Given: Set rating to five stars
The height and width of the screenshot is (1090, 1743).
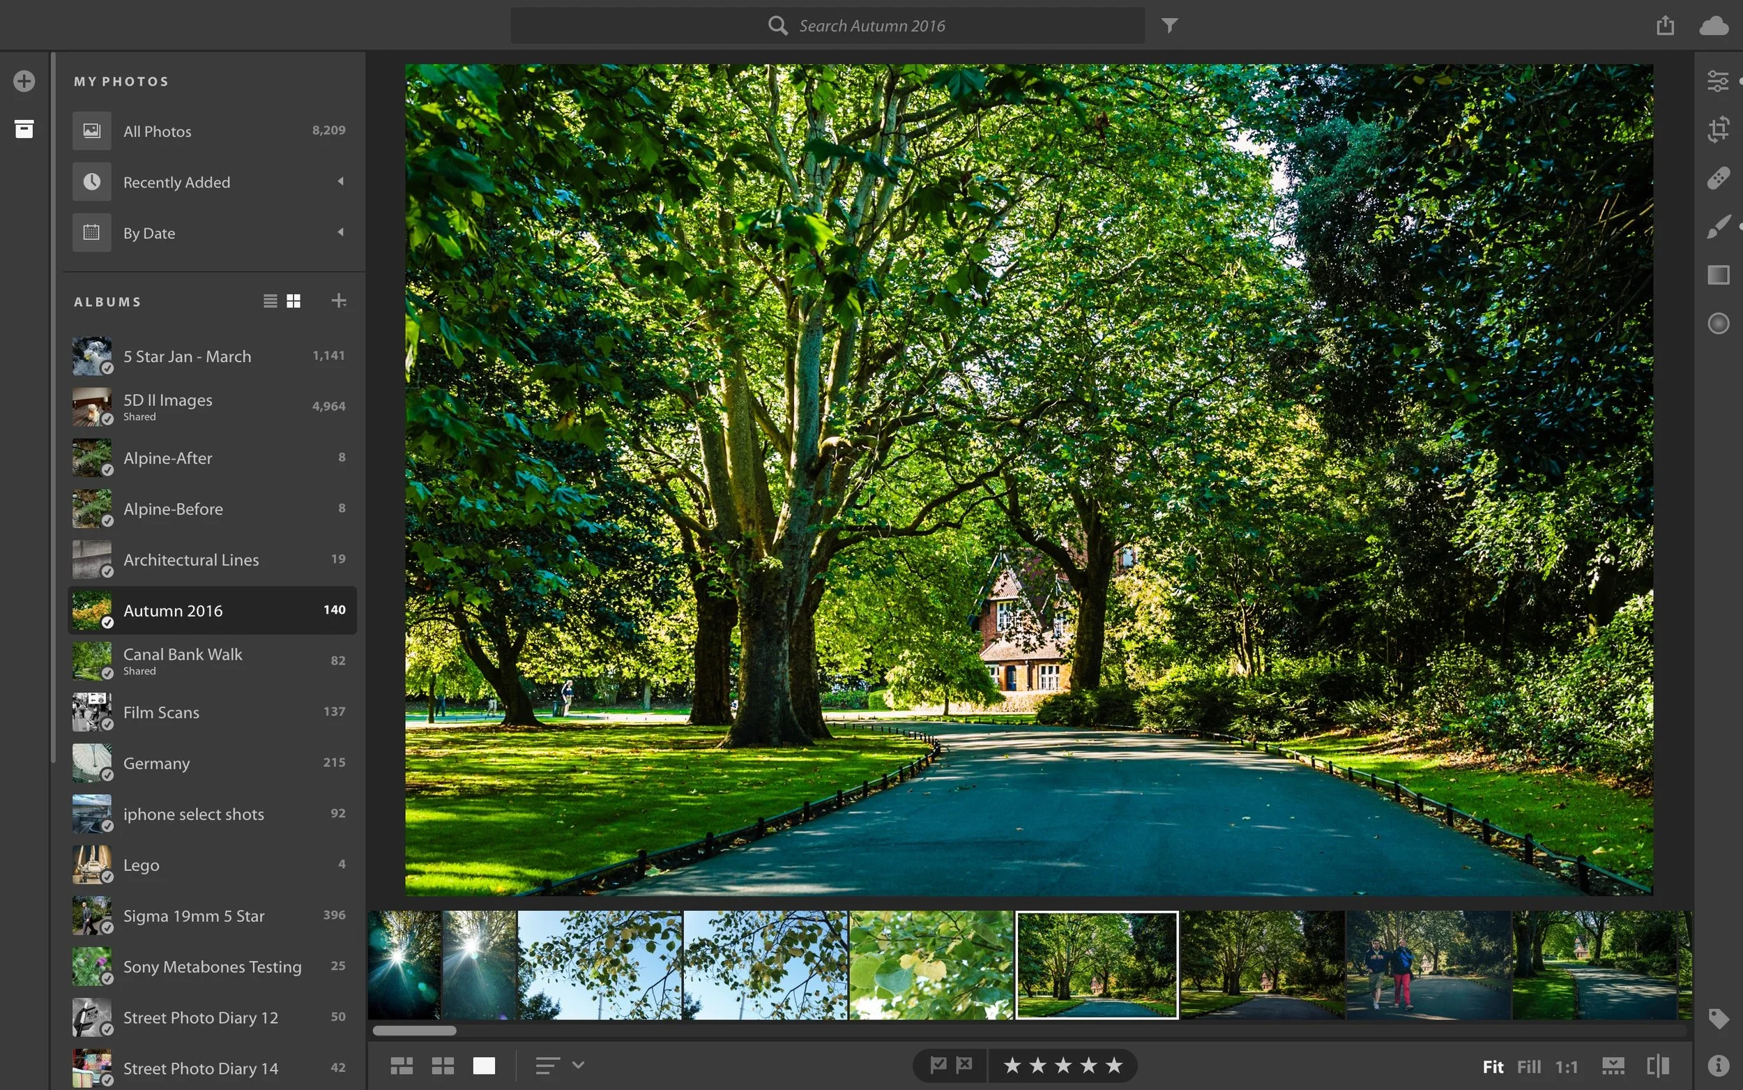Looking at the screenshot, I should [1114, 1065].
